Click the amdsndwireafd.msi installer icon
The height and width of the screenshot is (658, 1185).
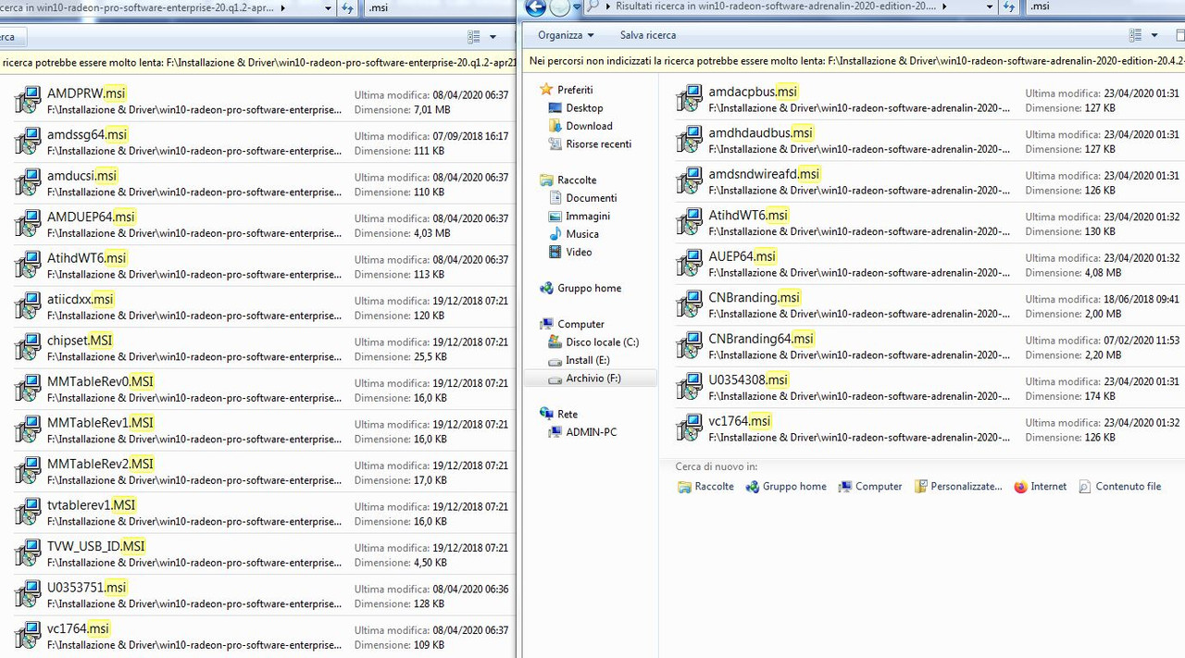pos(690,181)
